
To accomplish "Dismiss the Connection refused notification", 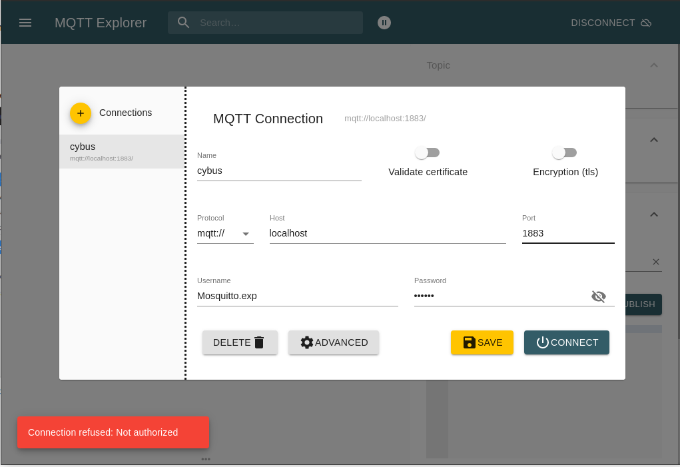I will [x=113, y=432].
